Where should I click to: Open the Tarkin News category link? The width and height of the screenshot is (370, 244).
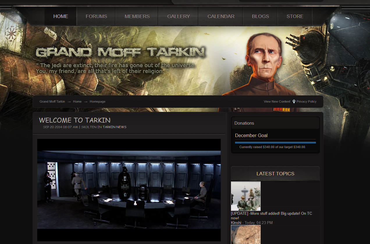(114, 127)
